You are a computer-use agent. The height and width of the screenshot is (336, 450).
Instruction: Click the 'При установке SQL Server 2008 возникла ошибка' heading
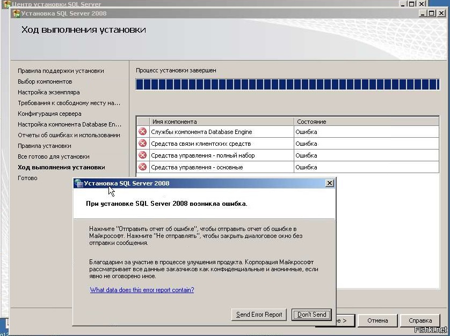pyautogui.click(x=166, y=204)
